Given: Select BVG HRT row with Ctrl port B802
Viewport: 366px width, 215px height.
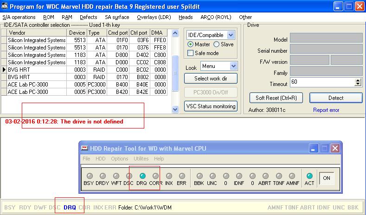Looking at the screenshot, I should (84, 77).
